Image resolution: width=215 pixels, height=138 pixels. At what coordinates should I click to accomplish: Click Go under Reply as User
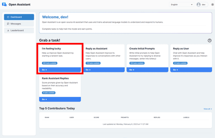coord(191,70)
